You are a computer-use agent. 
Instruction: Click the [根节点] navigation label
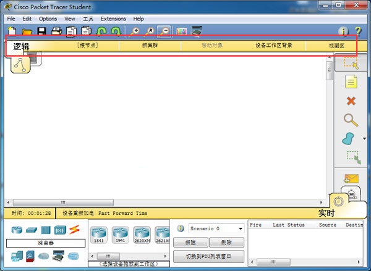[88, 45]
